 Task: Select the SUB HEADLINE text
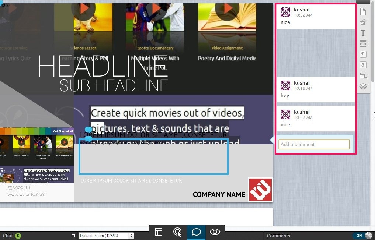click(x=114, y=85)
